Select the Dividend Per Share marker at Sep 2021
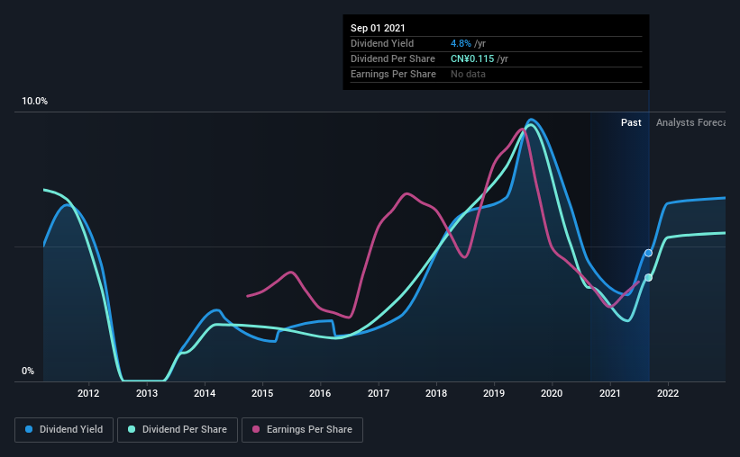This screenshot has width=740, height=457. pos(648,277)
